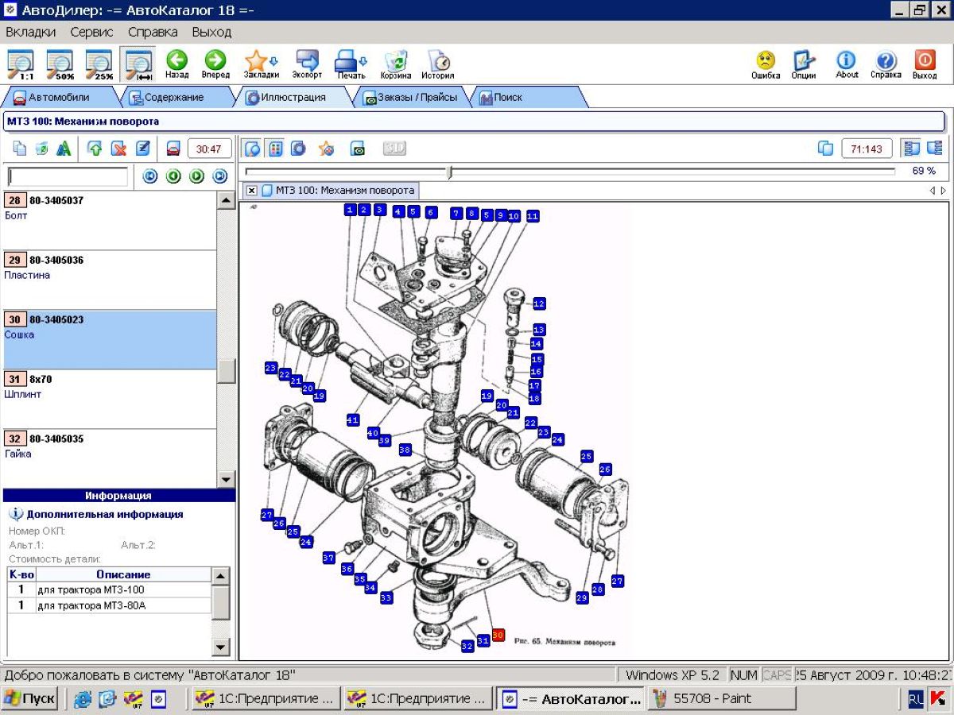This screenshot has height=715, width=954.
Task: Click the blue ring illustration icon
Action: [x=298, y=149]
